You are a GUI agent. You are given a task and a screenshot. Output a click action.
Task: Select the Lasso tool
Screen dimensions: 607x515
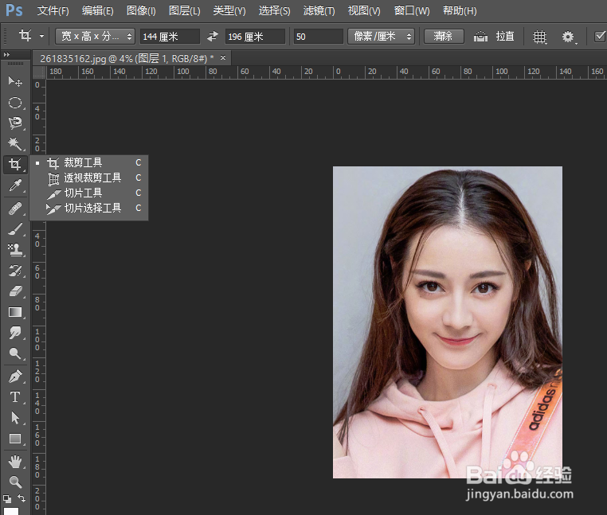pyautogui.click(x=15, y=123)
